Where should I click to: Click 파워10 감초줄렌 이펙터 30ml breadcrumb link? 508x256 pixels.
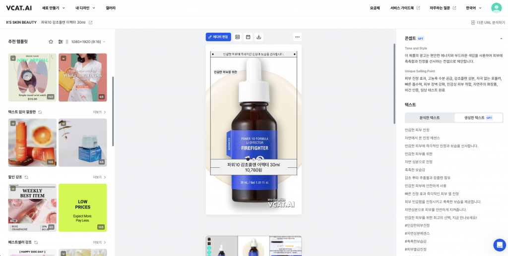pos(63,23)
